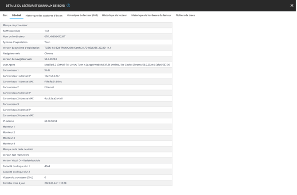Click Carte réseau 3 Adresse MAC label
297x195 pixels.
pyautogui.click(x=18, y=116)
